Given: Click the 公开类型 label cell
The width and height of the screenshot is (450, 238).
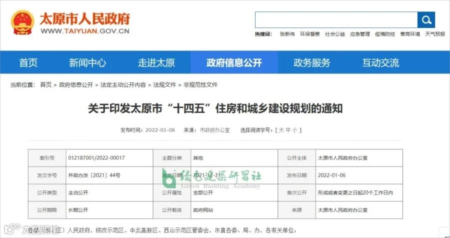Looking at the screenshot, I should point(47,192).
